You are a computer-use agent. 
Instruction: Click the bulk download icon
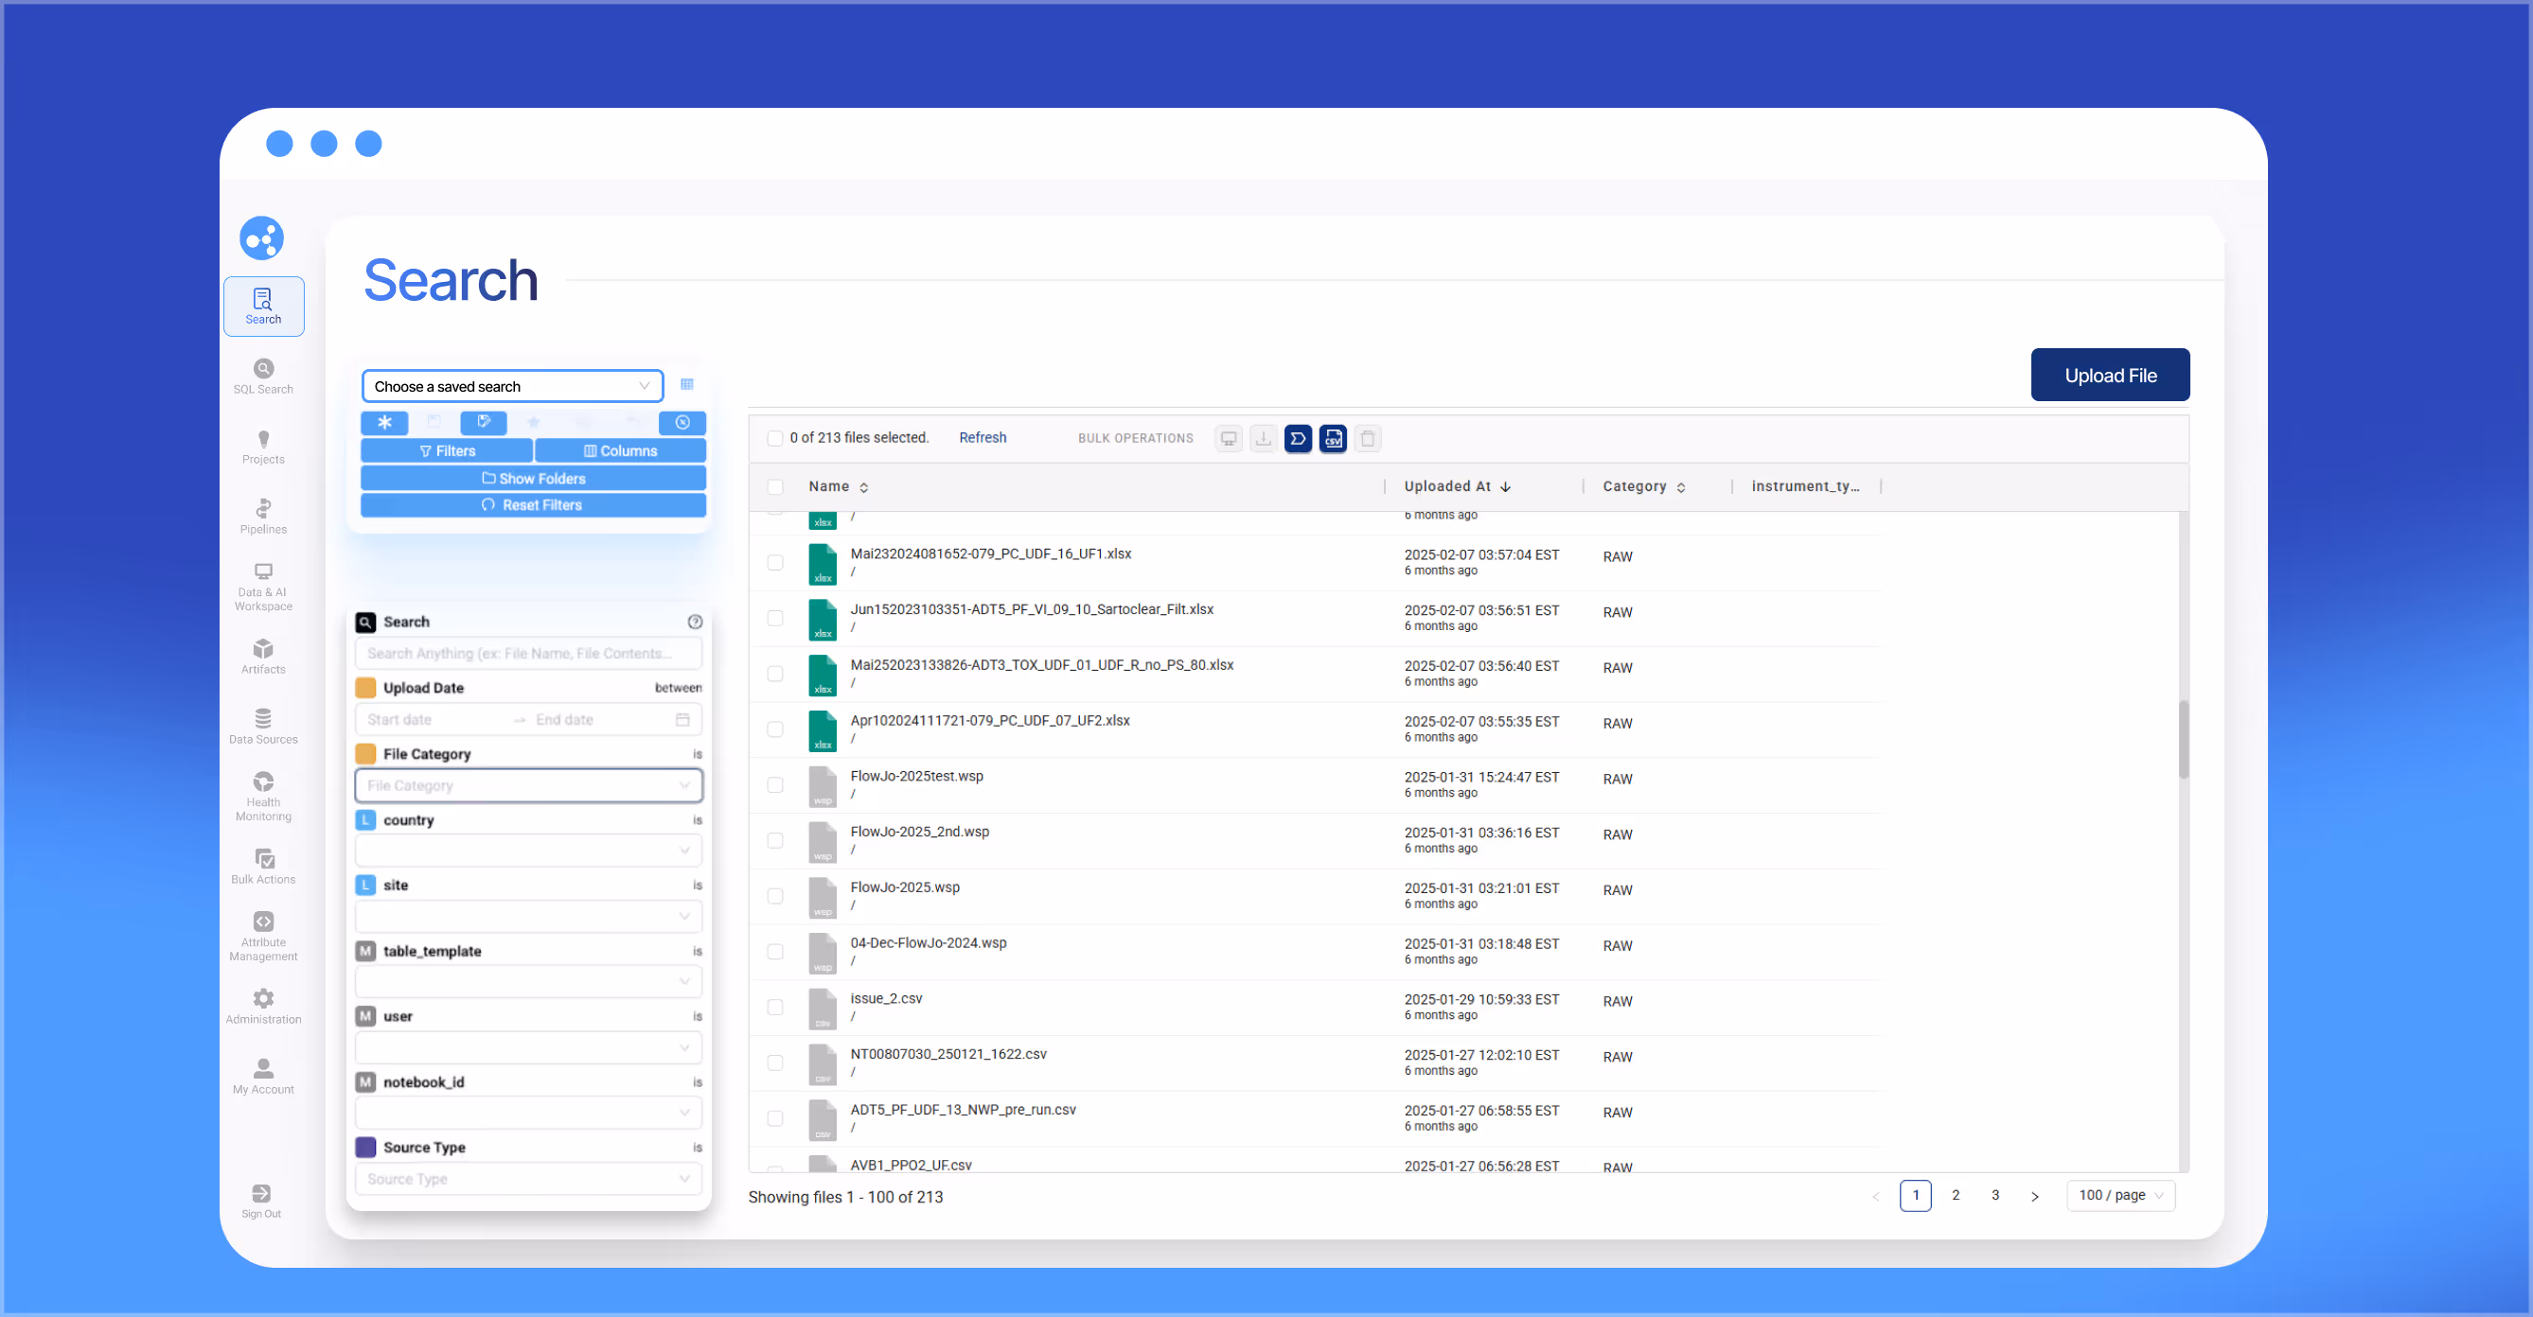pyautogui.click(x=1264, y=438)
